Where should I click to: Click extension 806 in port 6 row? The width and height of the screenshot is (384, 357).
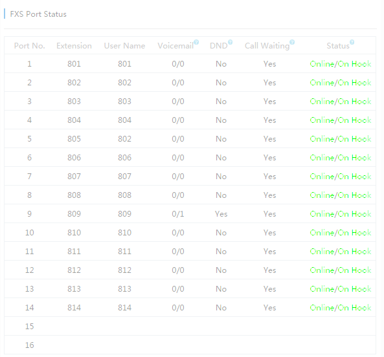[x=74, y=157]
